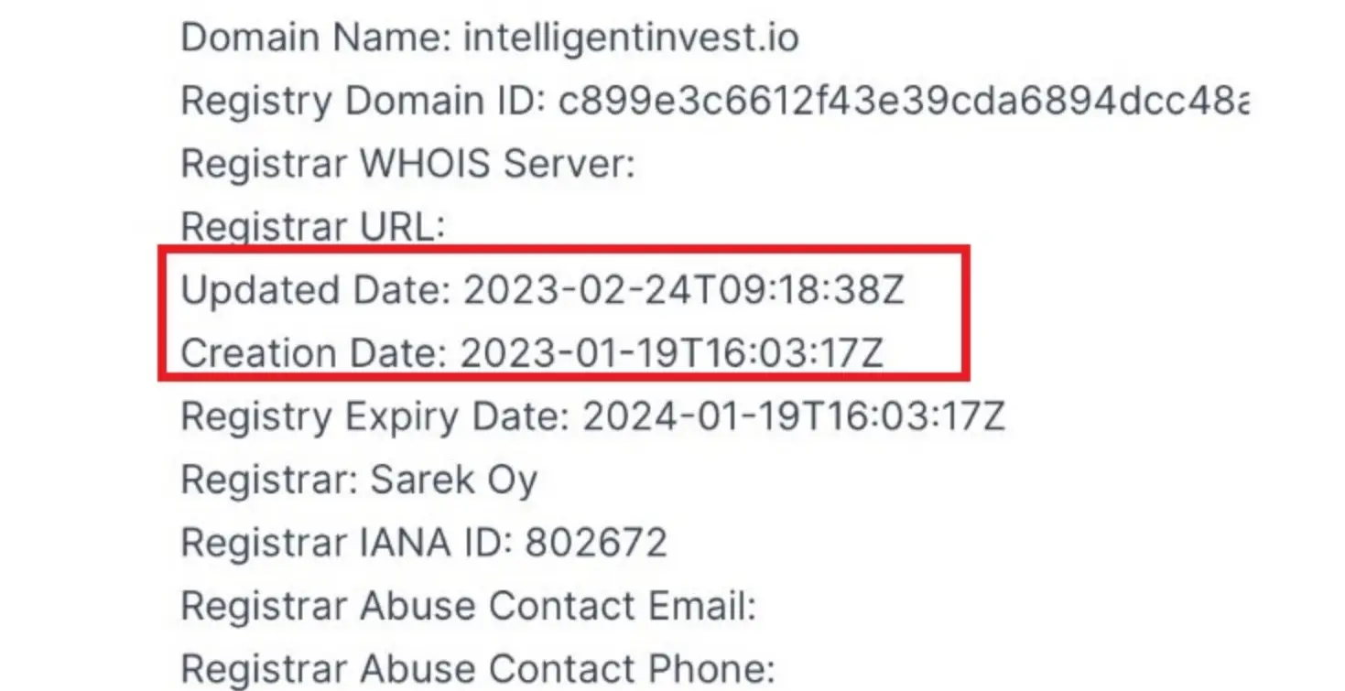
Task: Click the "Creation Date:" label
Action: 315,353
